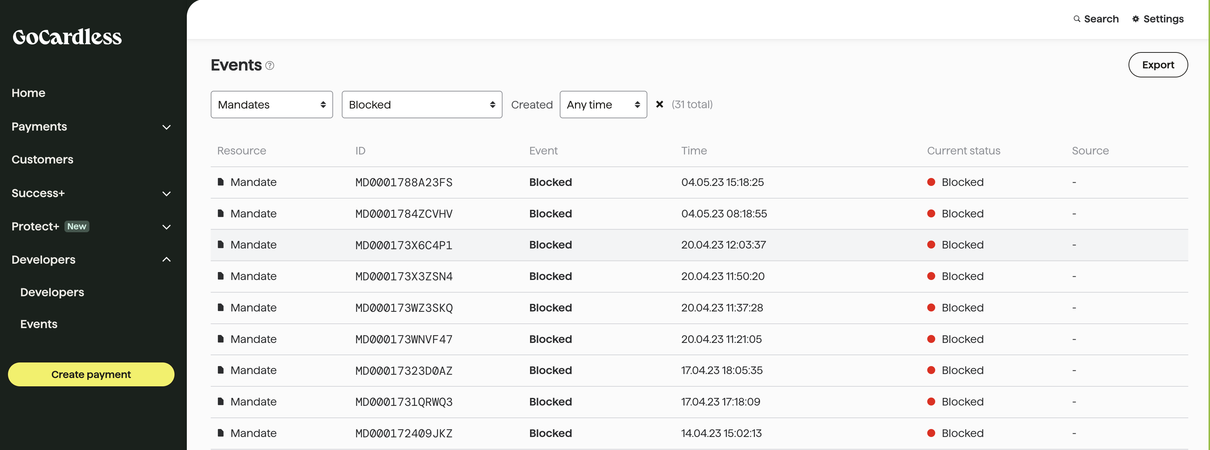Click the New badge next to Protect+
This screenshot has height=450, width=1210.
click(76, 226)
